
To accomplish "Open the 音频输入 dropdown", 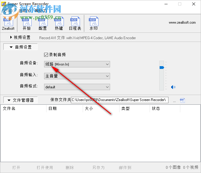I will 77,76.
